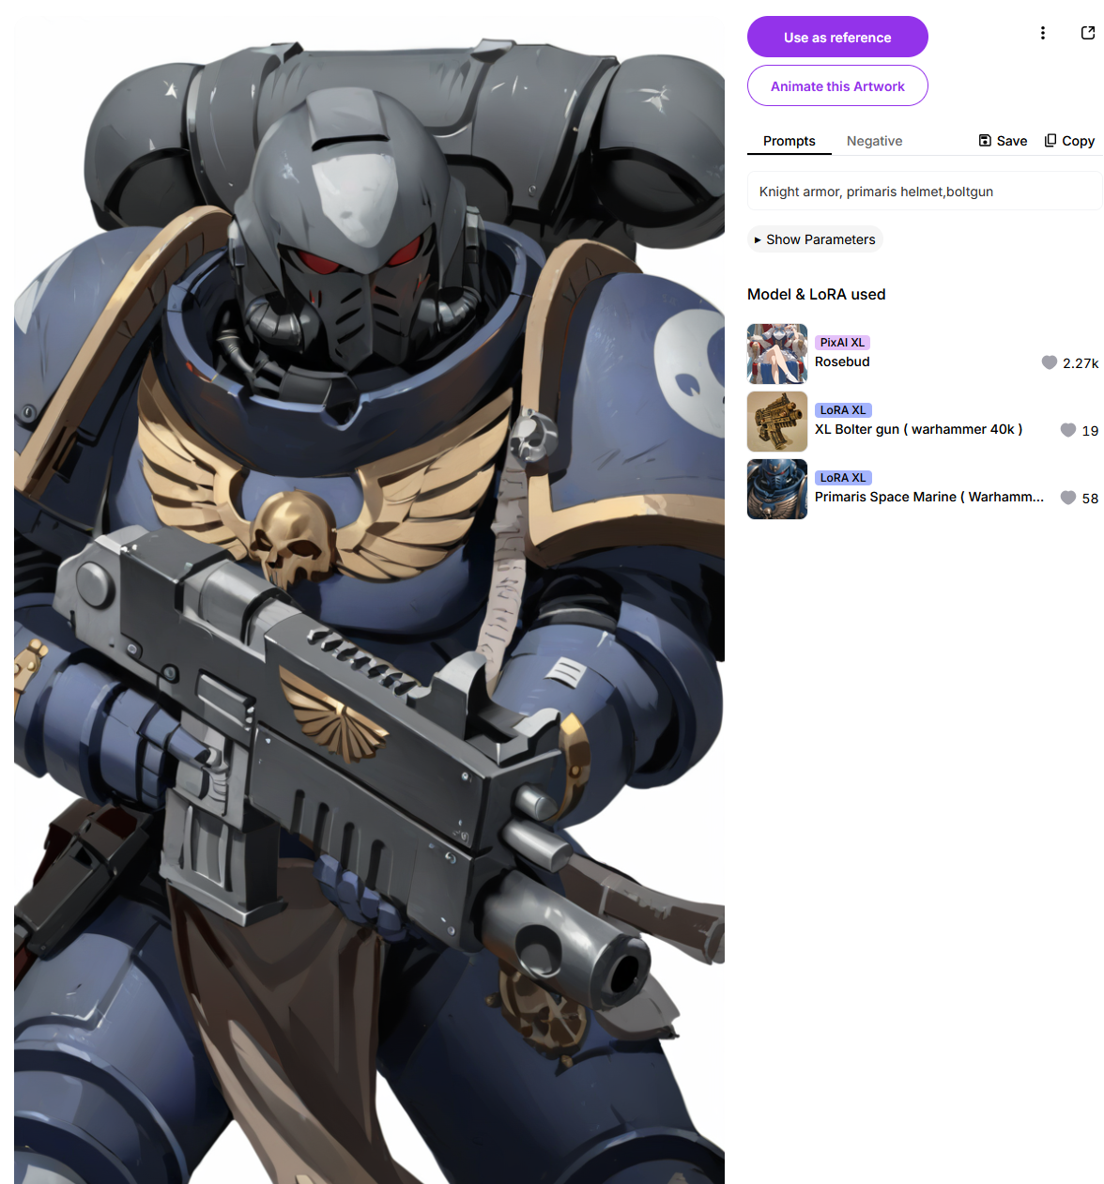Open XL Bolter gun LoRA thumbnail
Image resolution: width=1104 pixels, height=1184 pixels.
(x=777, y=422)
